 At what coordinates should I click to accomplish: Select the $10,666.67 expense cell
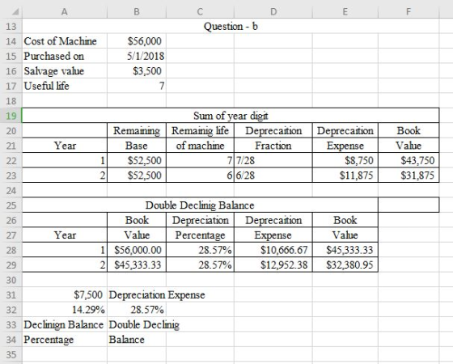coord(273,250)
